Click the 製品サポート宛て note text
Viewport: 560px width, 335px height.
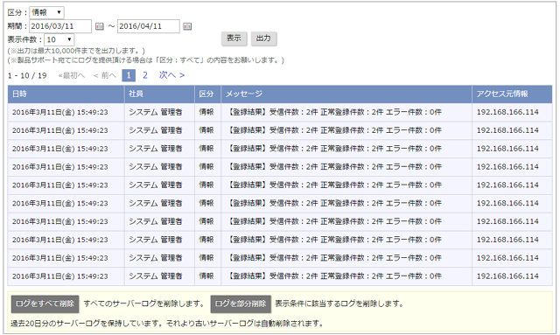146,60
